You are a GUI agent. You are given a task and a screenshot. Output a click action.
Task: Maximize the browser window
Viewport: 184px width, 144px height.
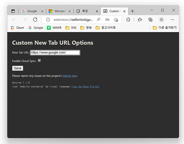coord(162,10)
